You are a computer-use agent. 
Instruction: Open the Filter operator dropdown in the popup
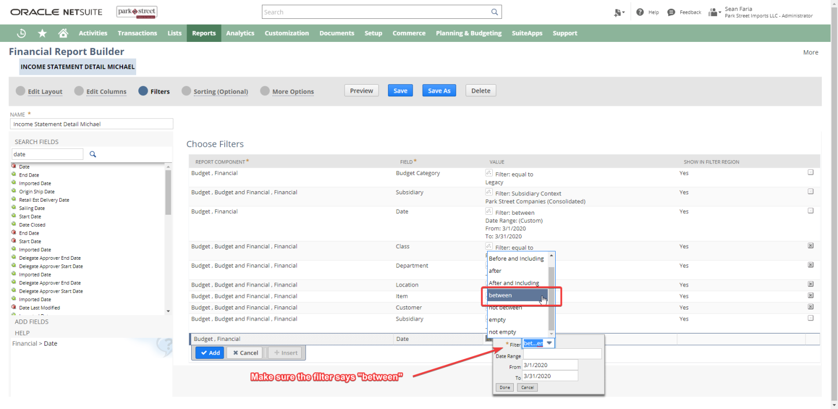[549, 343]
